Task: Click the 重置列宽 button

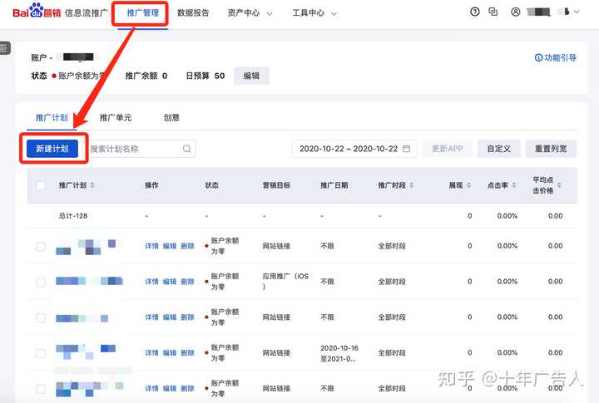Action: [551, 149]
